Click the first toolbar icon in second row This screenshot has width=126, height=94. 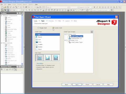(2, 10)
